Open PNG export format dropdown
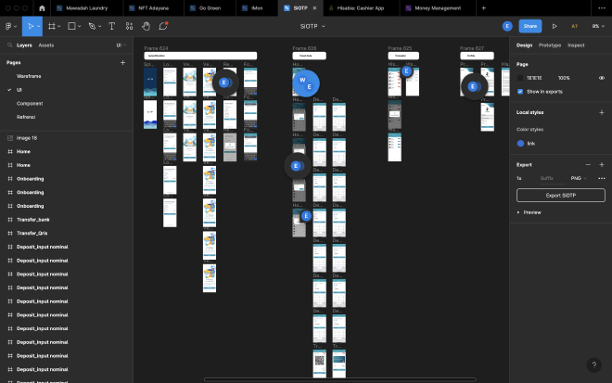612x383 pixels. [579, 178]
